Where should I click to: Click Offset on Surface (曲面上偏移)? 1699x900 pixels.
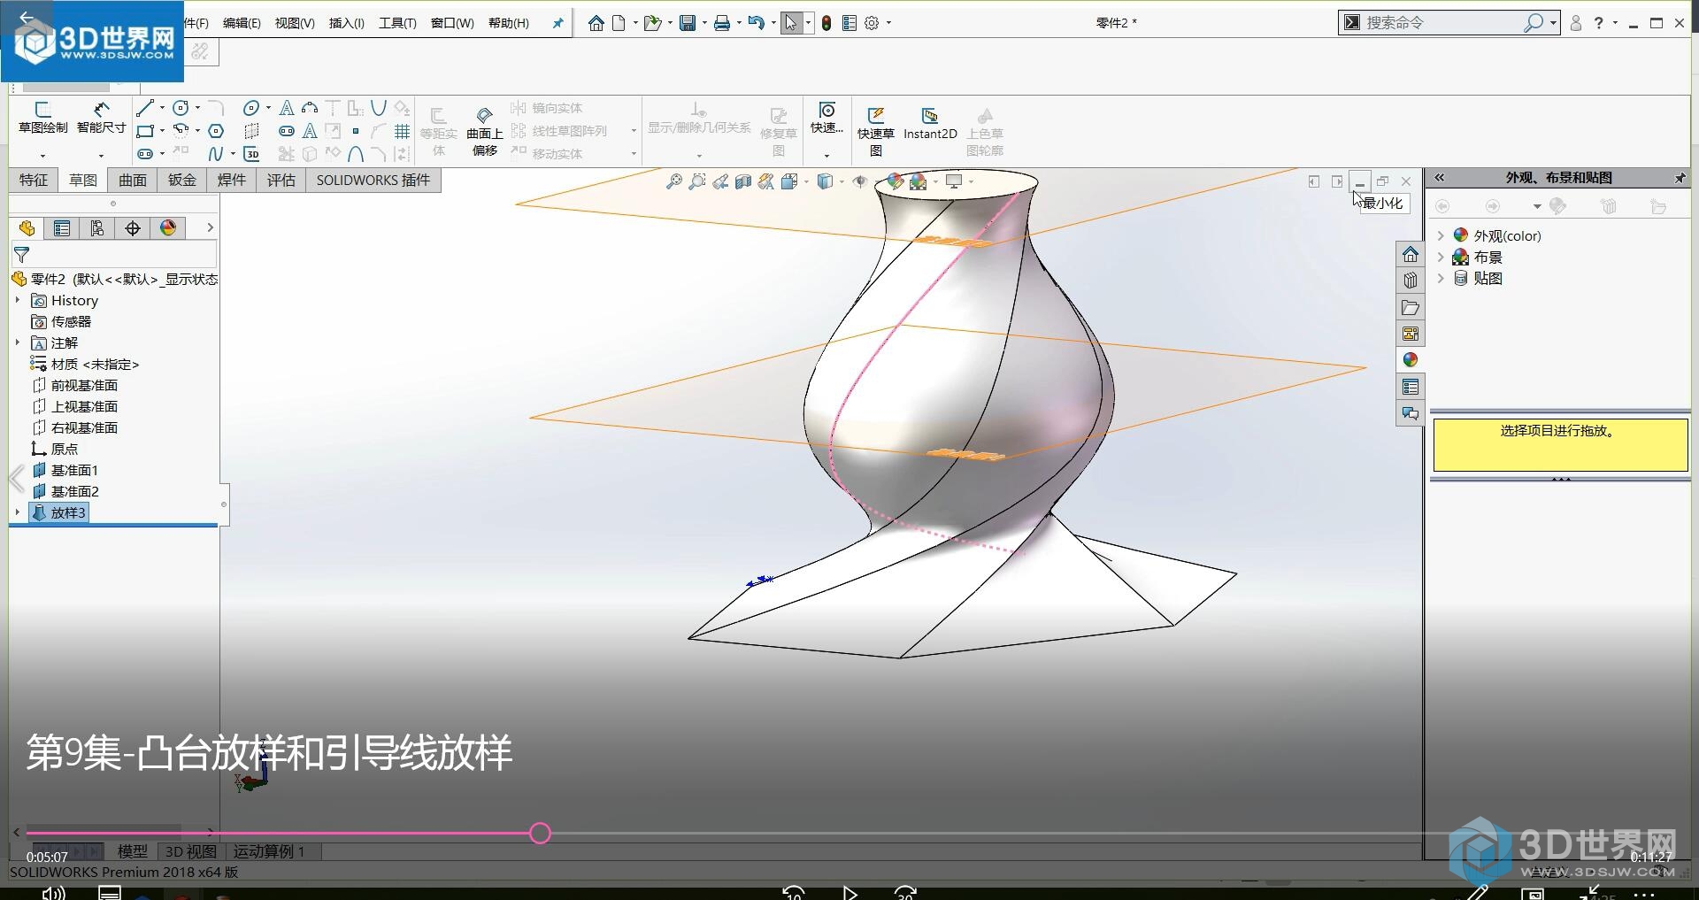(x=484, y=132)
